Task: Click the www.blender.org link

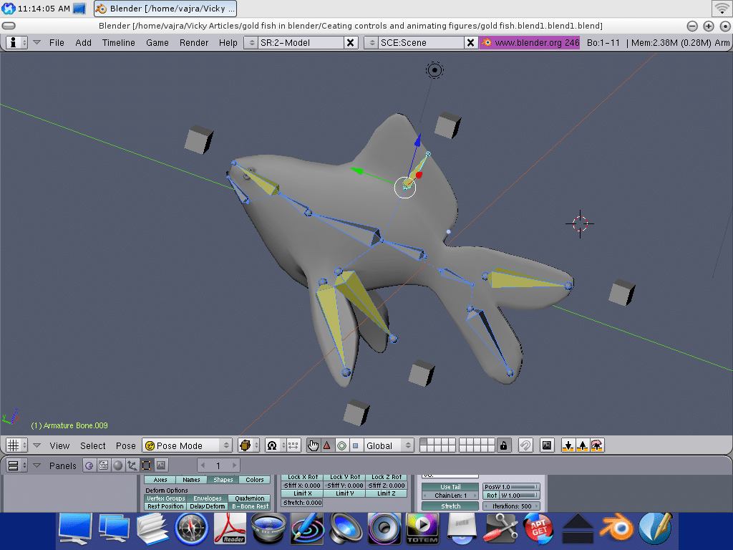Action: pos(530,43)
